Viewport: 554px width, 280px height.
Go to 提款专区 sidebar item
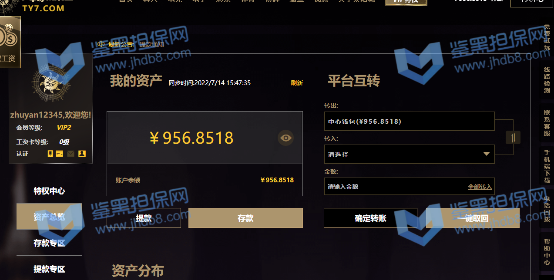coord(49,269)
